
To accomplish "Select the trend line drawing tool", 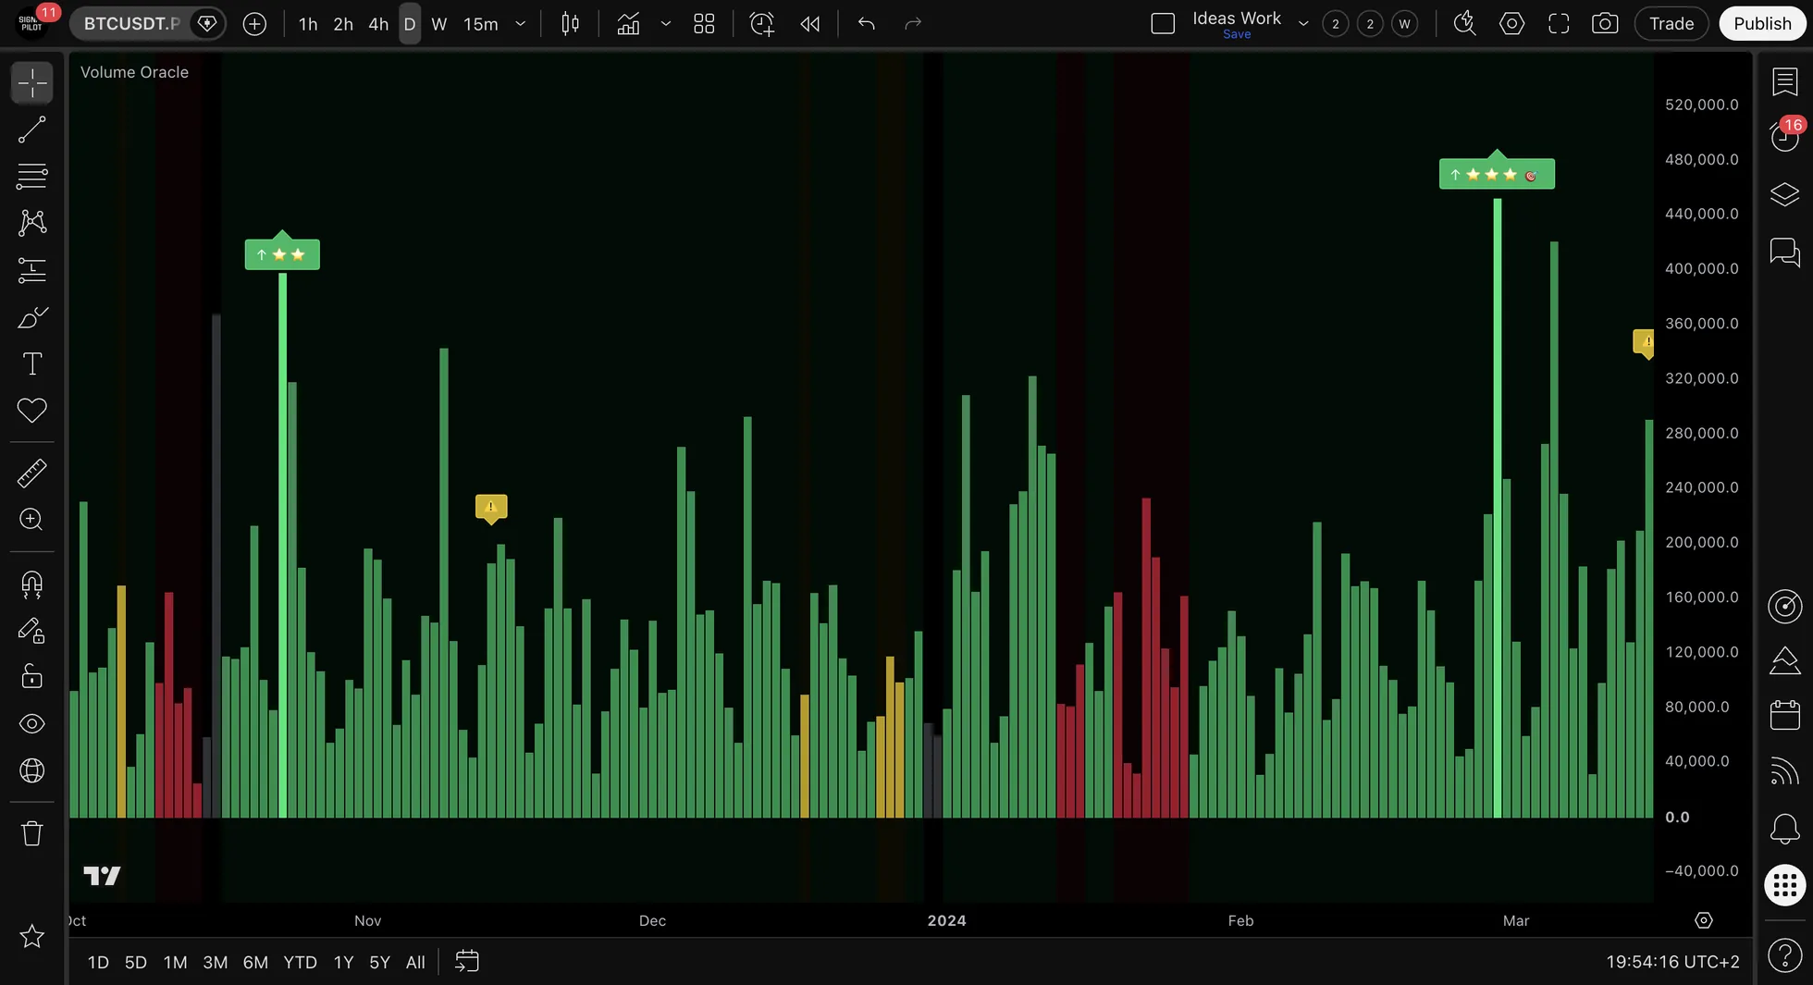I will [x=31, y=130].
